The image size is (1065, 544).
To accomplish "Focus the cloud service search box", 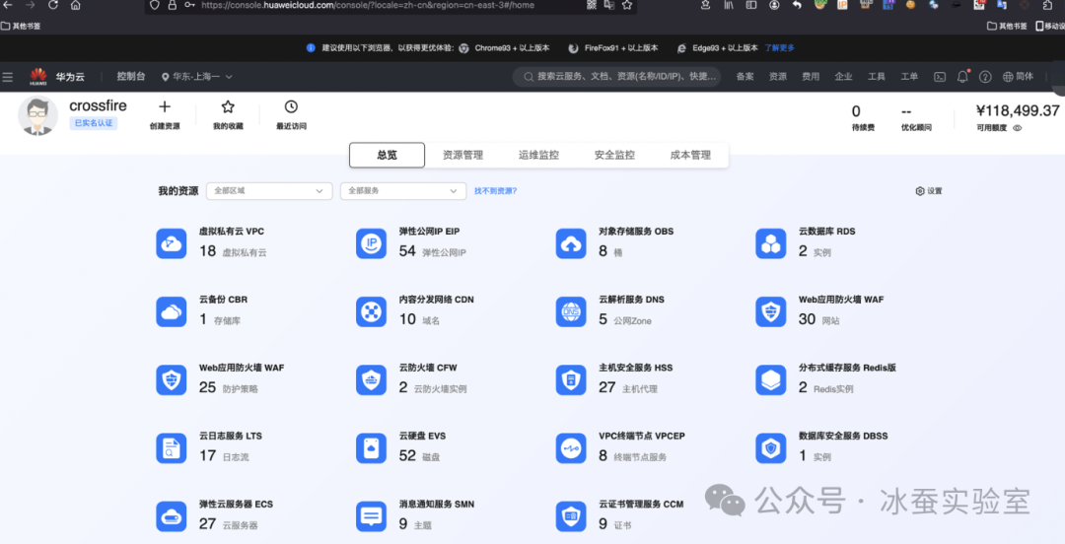I will click(618, 77).
